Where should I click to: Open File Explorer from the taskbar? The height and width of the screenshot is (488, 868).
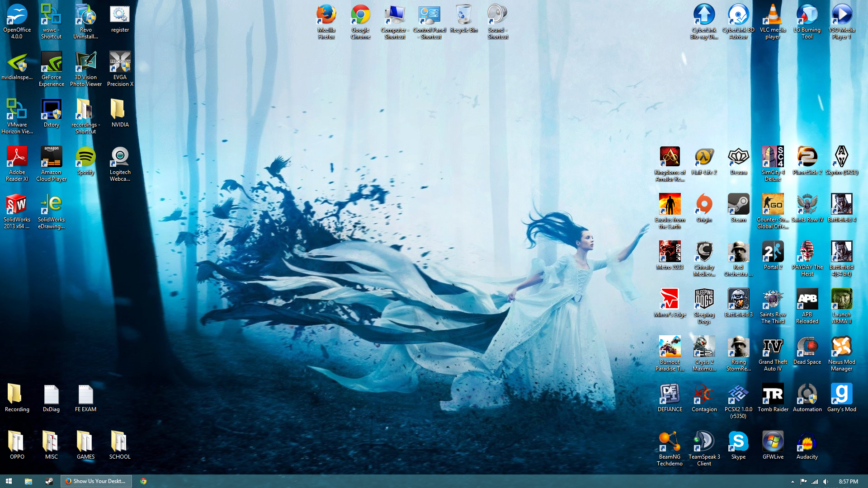[x=28, y=481]
